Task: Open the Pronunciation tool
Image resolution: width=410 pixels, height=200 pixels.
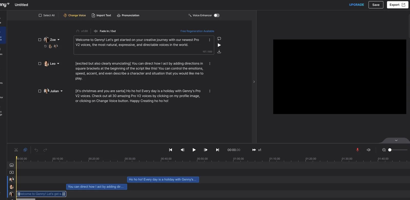Action: click(x=128, y=15)
